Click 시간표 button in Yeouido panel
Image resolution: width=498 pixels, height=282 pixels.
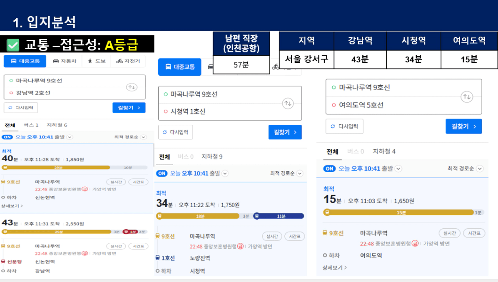click(474, 233)
